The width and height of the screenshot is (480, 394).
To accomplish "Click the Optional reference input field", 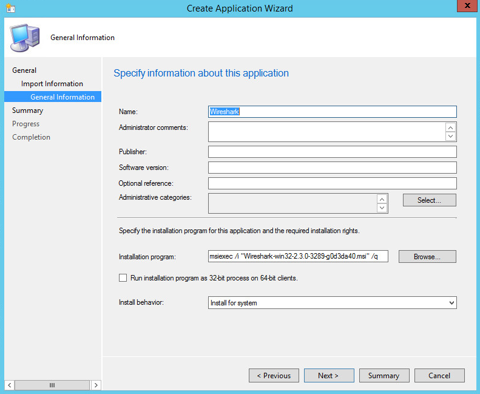I will 333,183.
